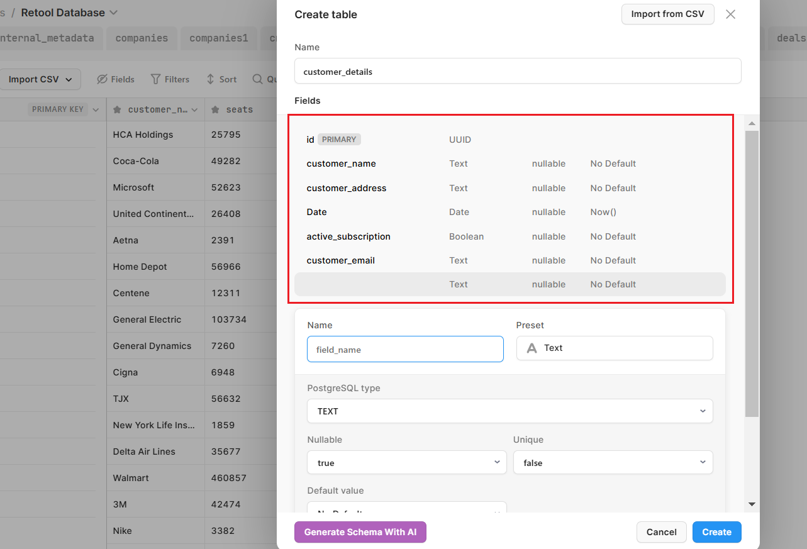
Task: Focus the field_name input box
Action: tap(405, 349)
